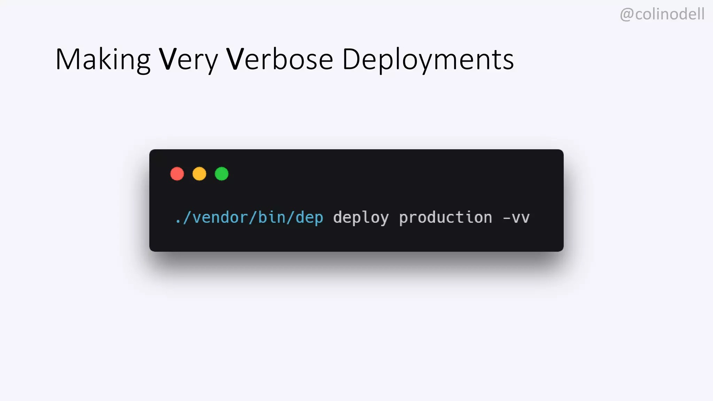Click the @ symbol in the handle
This screenshot has width=713, height=401.
pos(627,15)
